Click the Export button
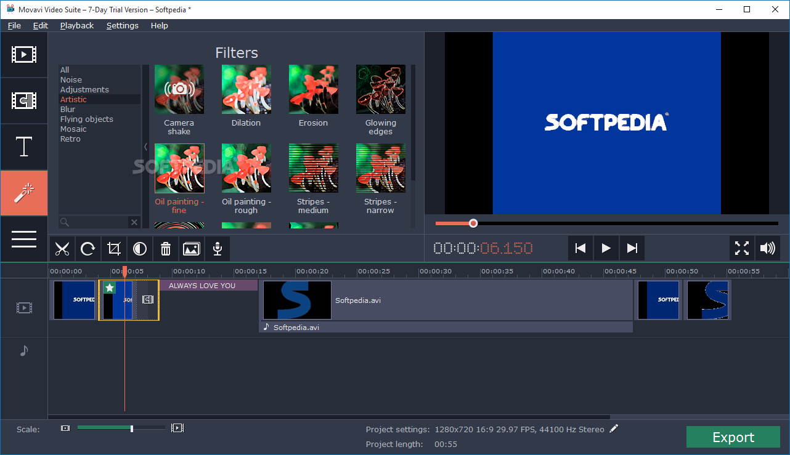Image resolution: width=790 pixels, height=455 pixels. (733, 437)
